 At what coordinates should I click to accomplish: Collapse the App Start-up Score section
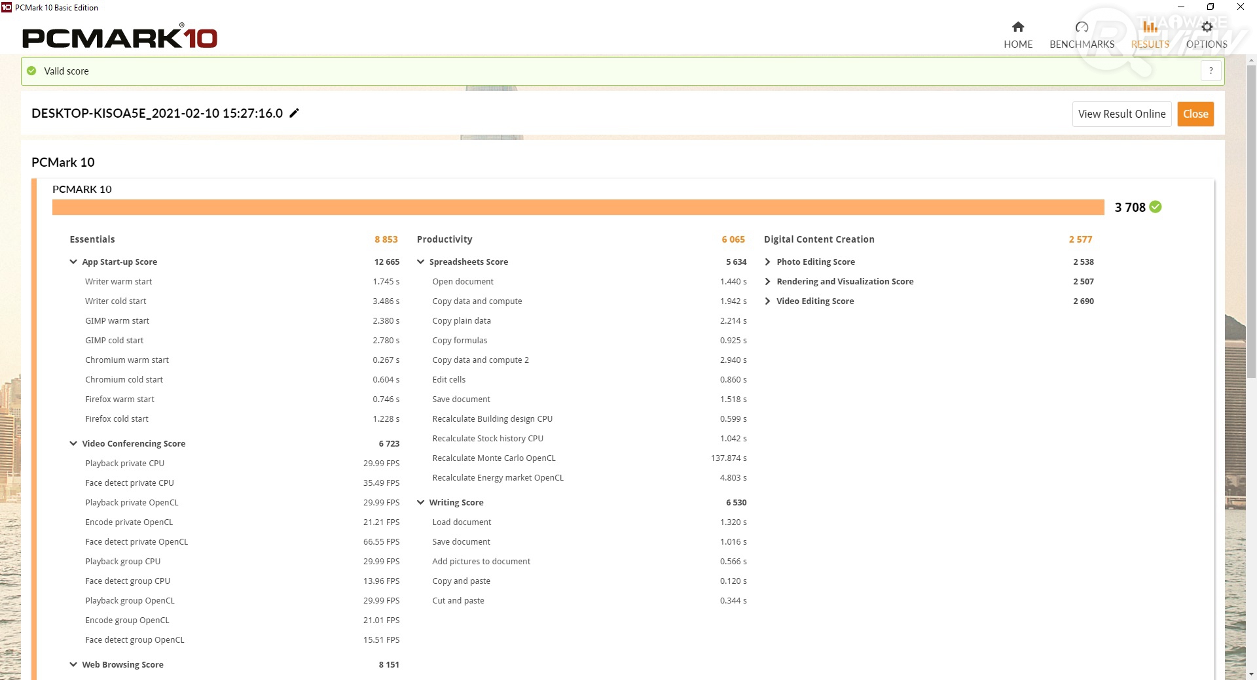(73, 262)
